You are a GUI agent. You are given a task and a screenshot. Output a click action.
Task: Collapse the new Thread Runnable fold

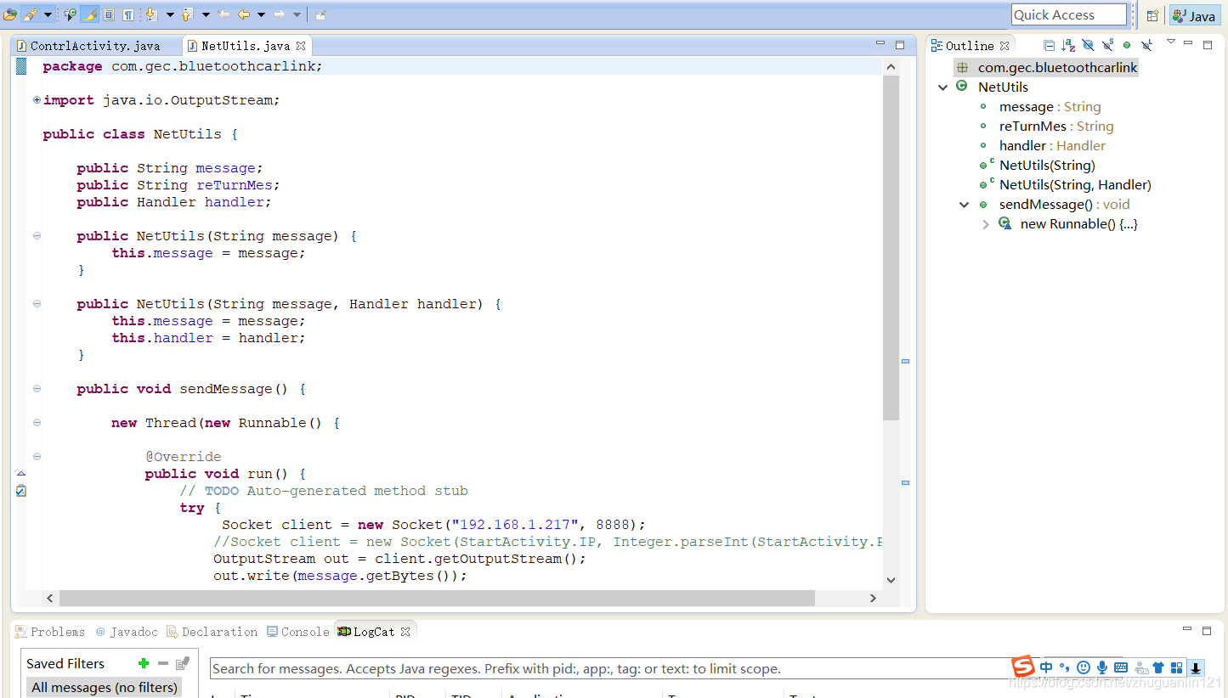37,423
